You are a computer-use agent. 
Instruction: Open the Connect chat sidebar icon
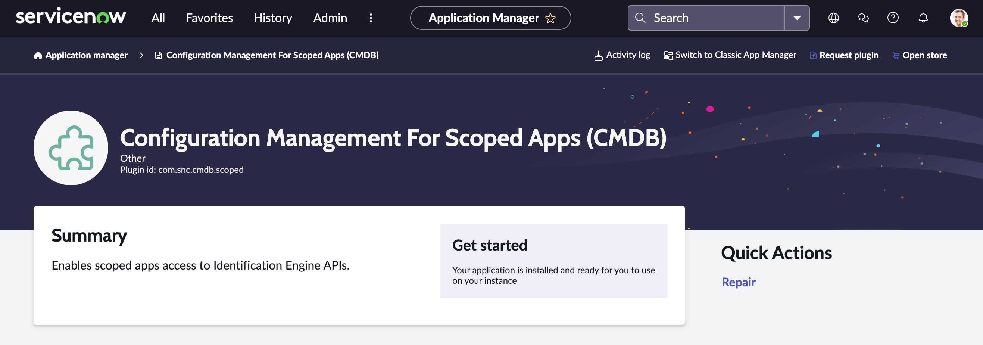click(864, 18)
